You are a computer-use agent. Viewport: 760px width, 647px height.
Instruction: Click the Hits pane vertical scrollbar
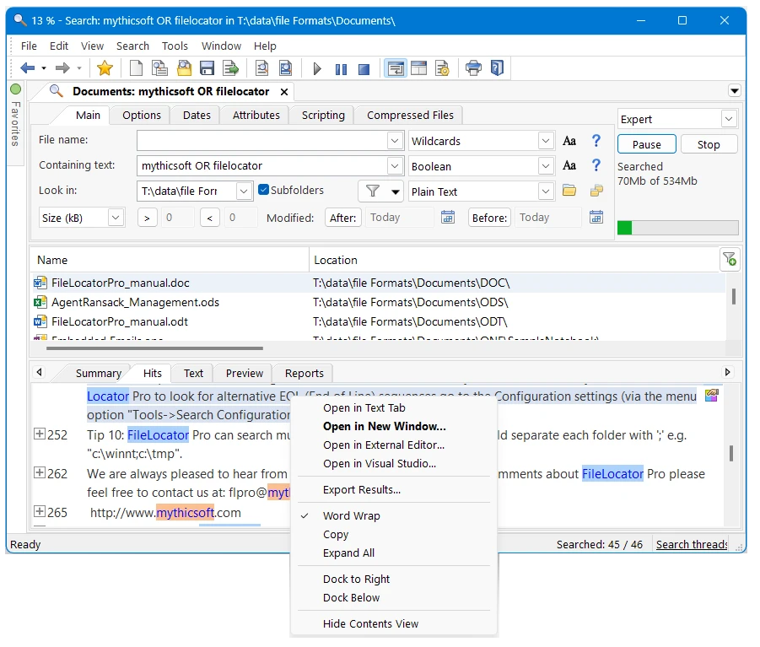pos(731,454)
